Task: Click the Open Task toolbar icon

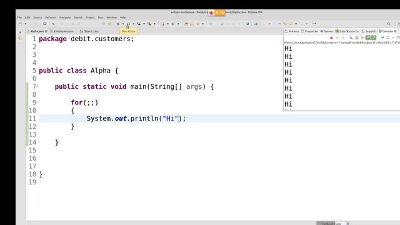Action: pyautogui.click(x=192, y=24)
